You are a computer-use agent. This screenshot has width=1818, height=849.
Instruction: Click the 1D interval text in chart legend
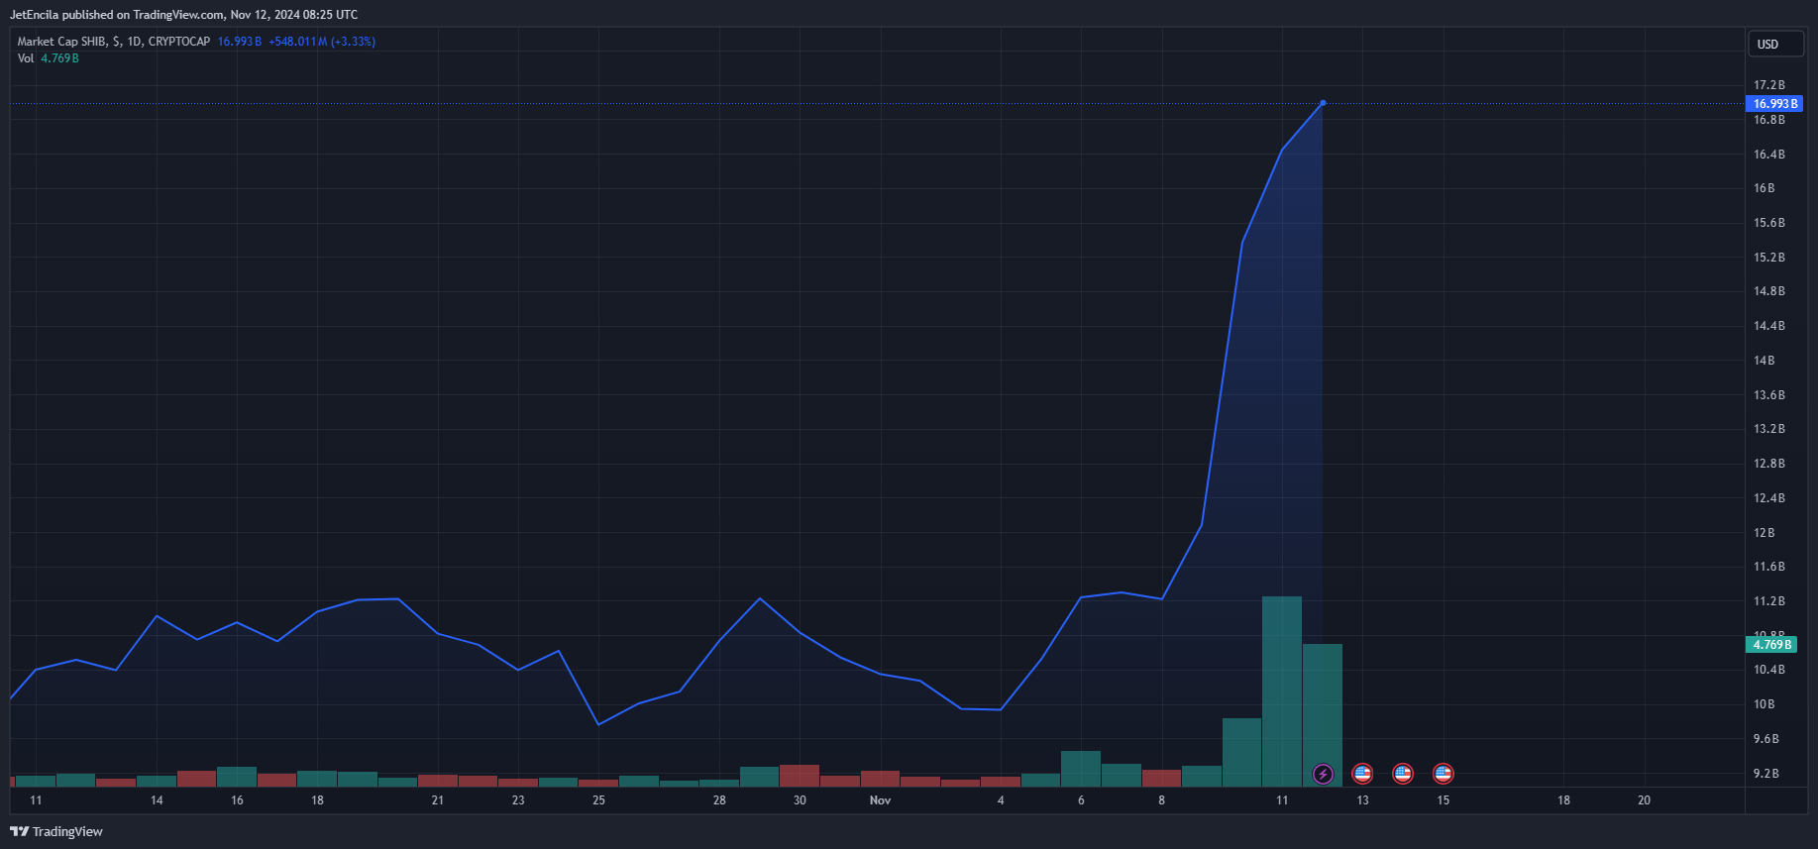135,42
